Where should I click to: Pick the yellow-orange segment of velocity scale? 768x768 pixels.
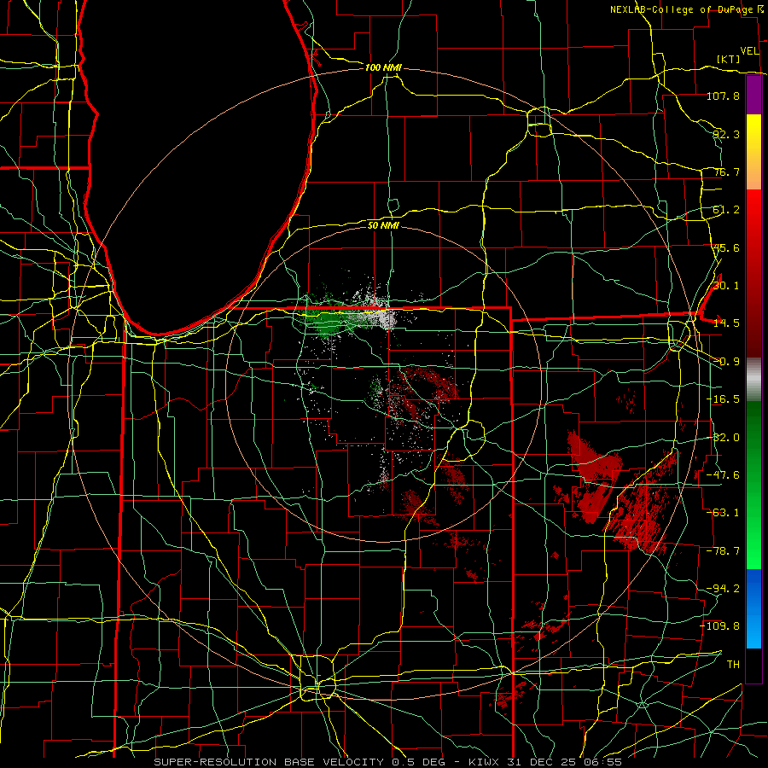[753, 152]
